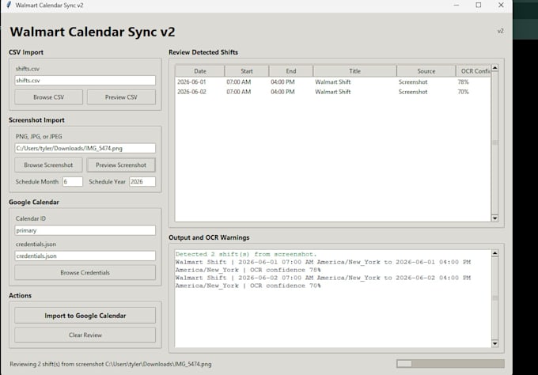Click the progress bar in status bar

(450, 364)
